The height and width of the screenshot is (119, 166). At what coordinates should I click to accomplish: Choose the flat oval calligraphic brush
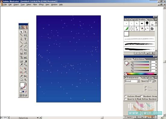142,23
